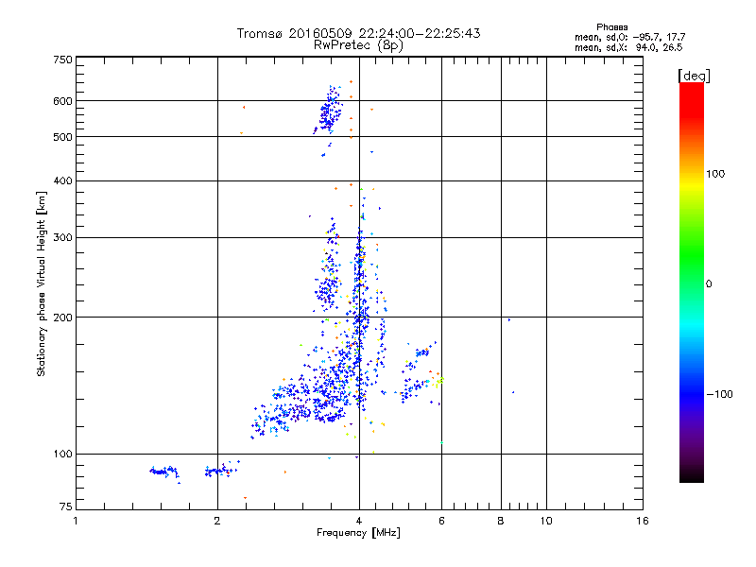756x567 pixels.
Task: Click the 'Frequency [MHz]' axis title
Action: coord(358,533)
